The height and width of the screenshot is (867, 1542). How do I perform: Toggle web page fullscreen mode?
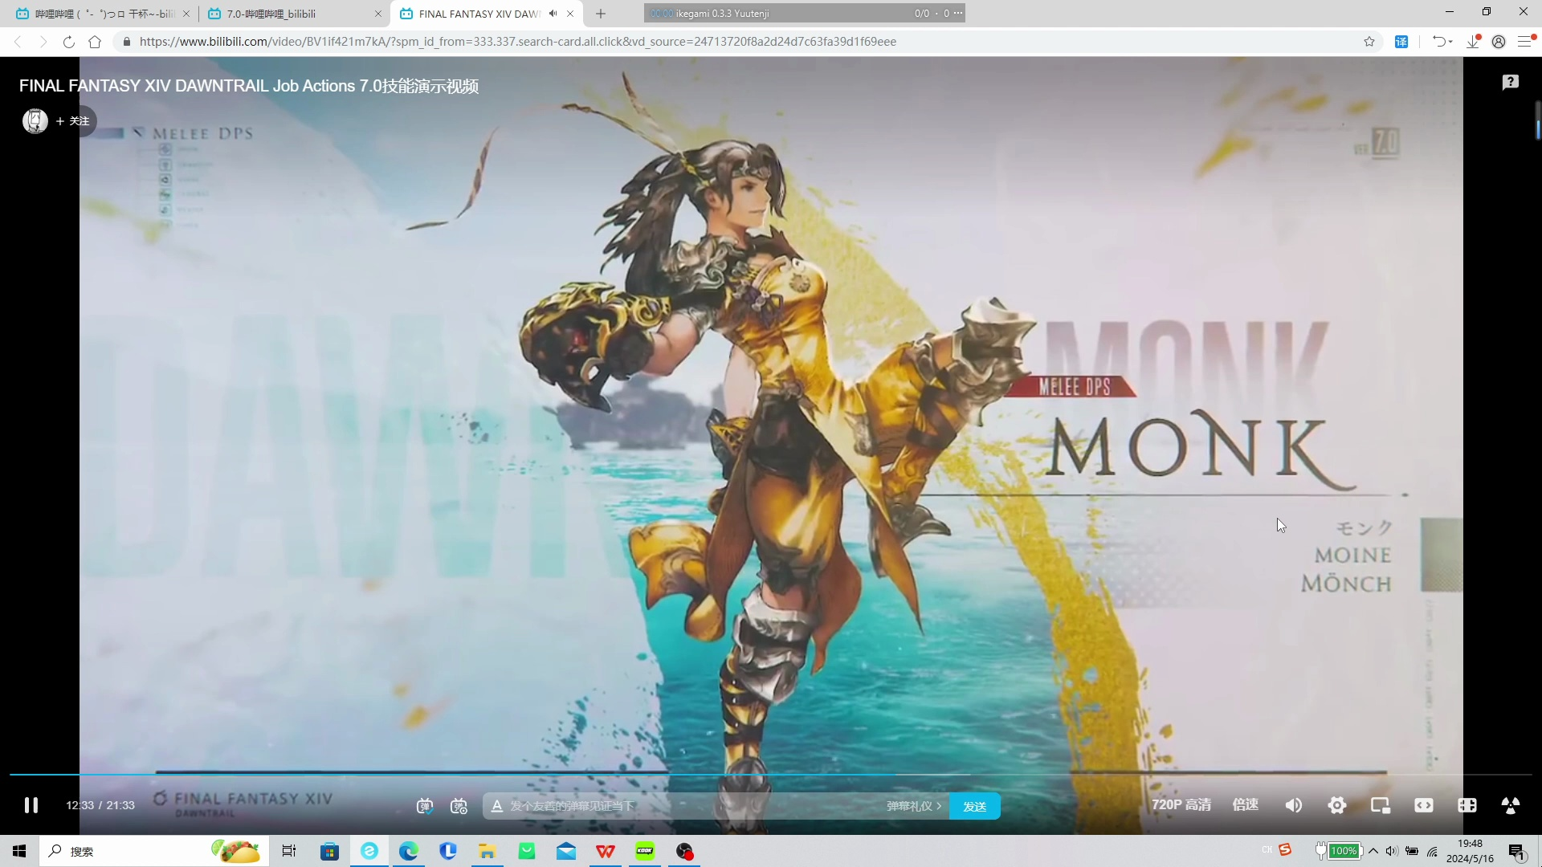1467,805
